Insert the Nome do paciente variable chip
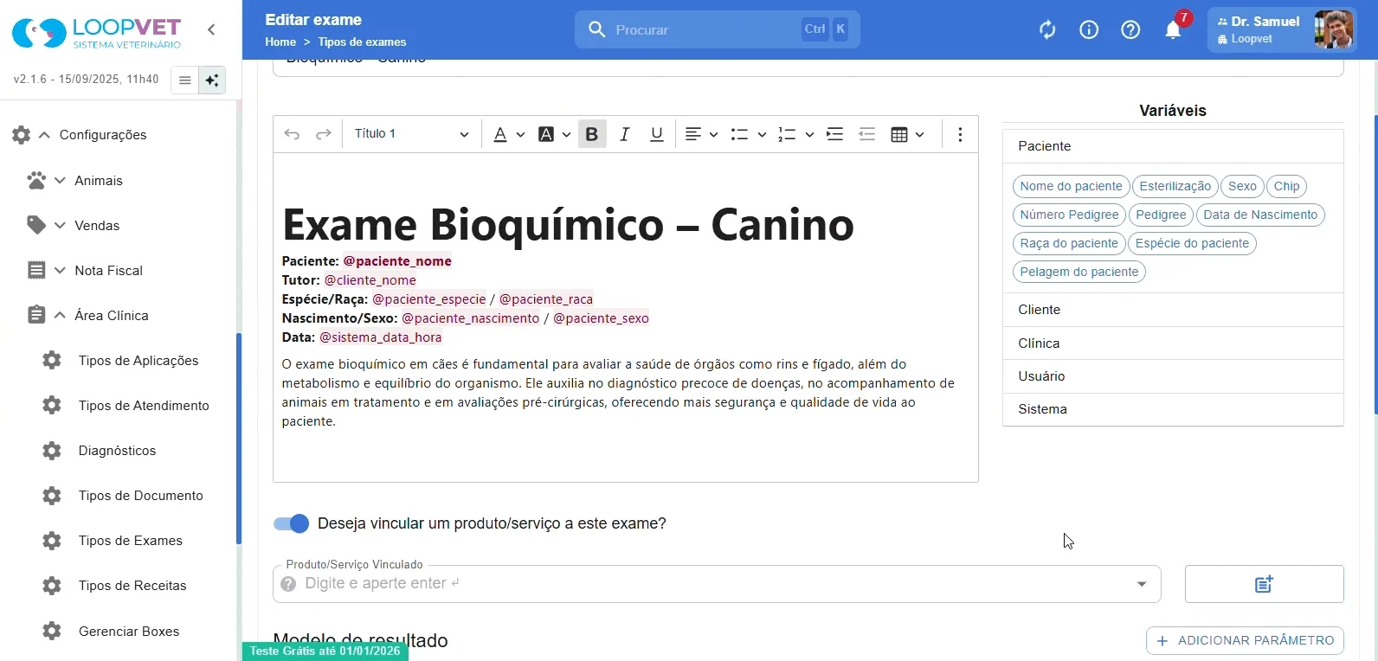Image resolution: width=1378 pixels, height=661 pixels. click(x=1071, y=186)
